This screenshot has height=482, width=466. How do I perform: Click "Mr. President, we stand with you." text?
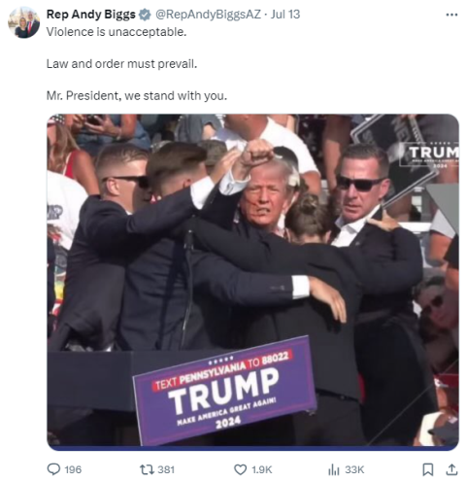pyautogui.click(x=137, y=96)
